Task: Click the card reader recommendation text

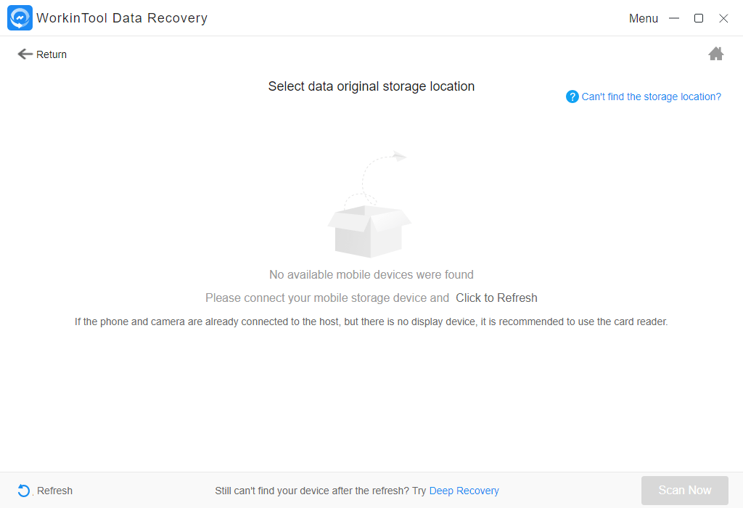Action: (371, 321)
